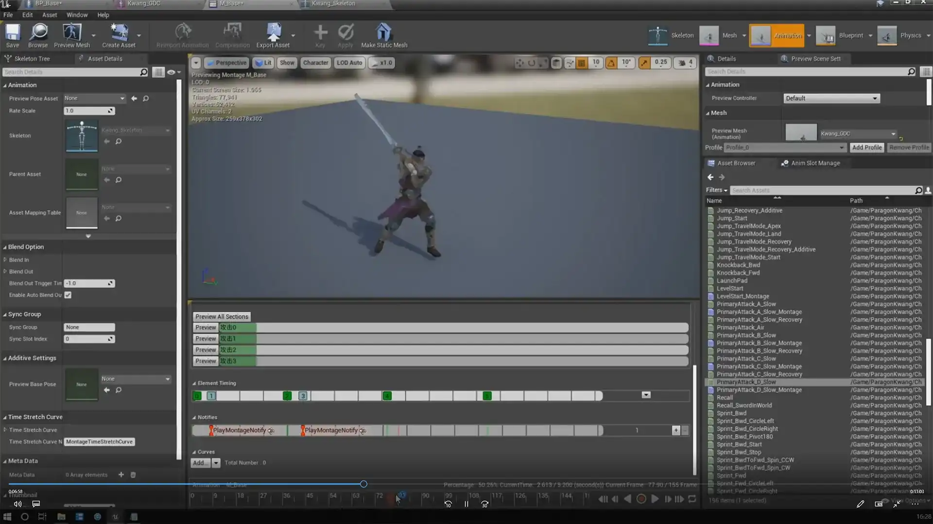This screenshot has width=933, height=524.
Task: Toggle the viewport grid snap button
Action: pyautogui.click(x=582, y=63)
